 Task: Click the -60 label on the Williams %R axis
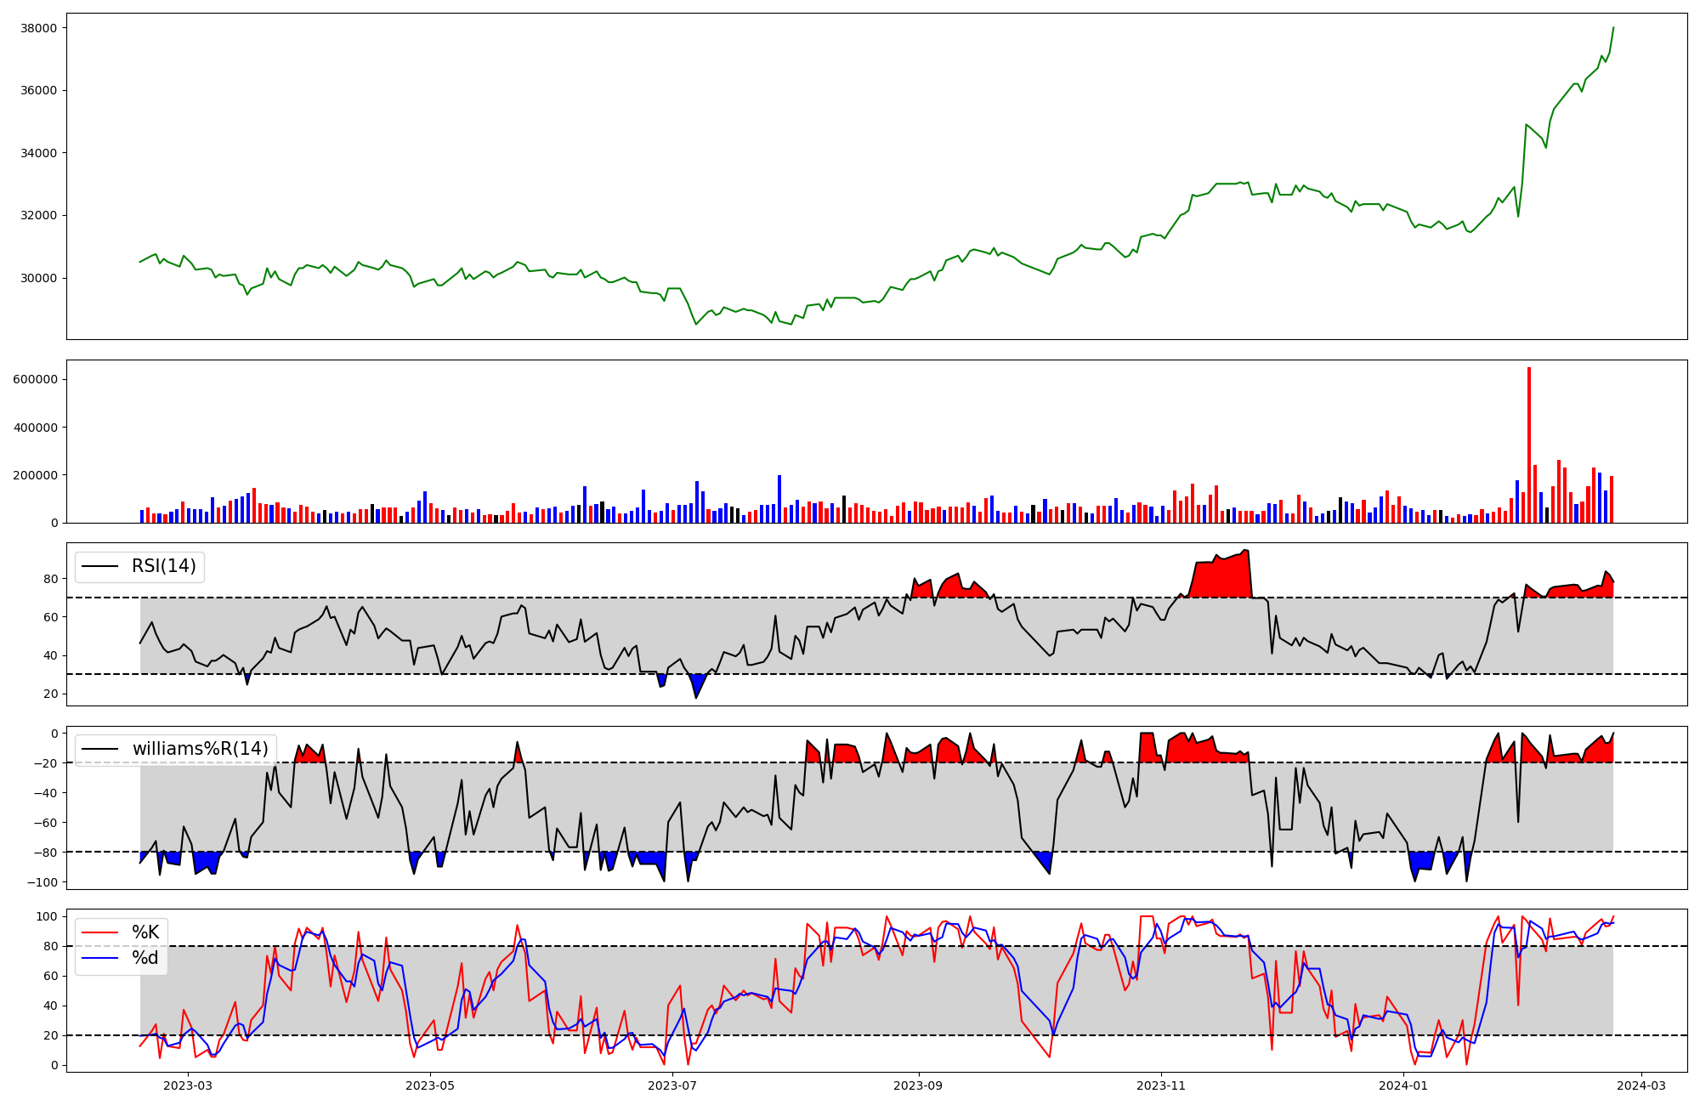(x=47, y=823)
